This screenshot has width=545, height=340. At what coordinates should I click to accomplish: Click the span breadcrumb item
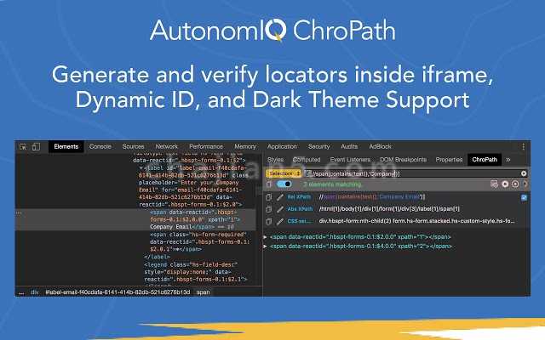click(x=203, y=292)
